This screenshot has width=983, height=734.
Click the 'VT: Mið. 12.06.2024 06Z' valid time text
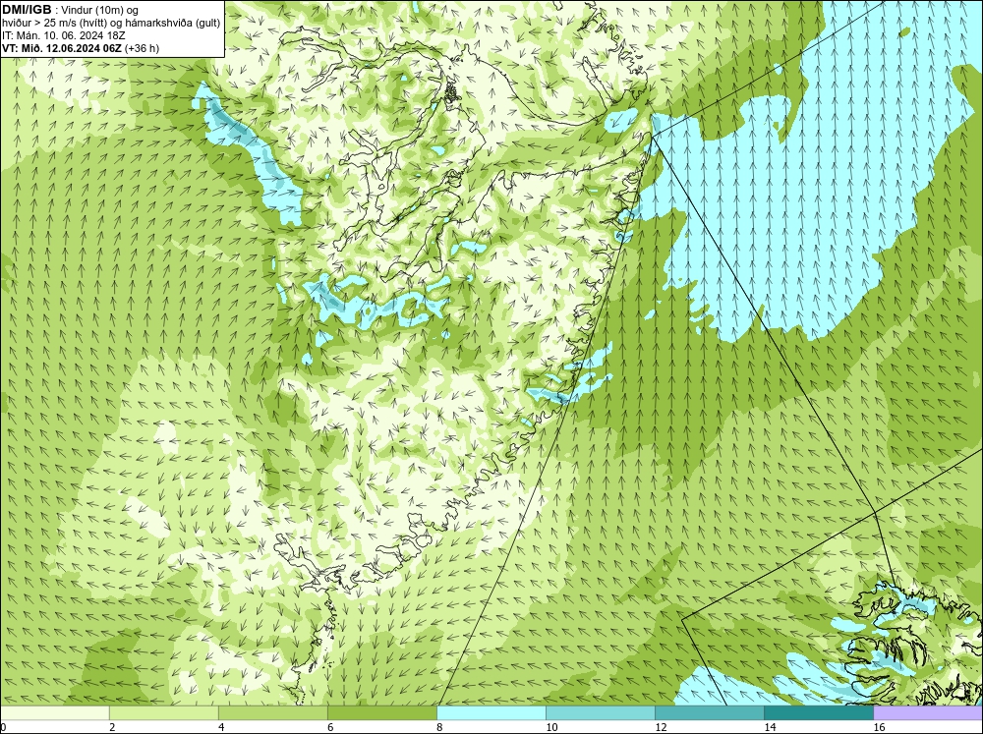[61, 48]
